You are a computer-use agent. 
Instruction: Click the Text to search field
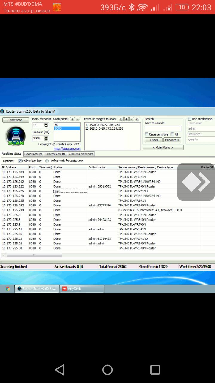point(163,129)
